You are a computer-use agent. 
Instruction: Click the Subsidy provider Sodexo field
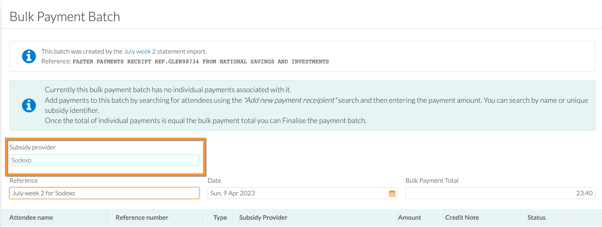tap(105, 160)
